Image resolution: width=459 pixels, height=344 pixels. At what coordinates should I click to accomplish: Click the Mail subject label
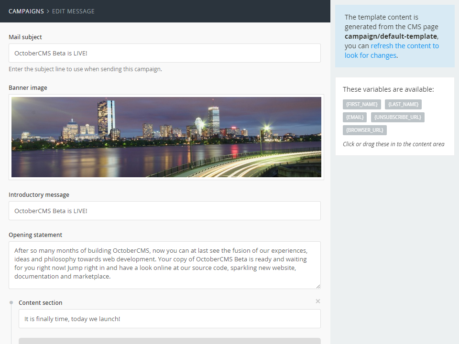pos(25,37)
